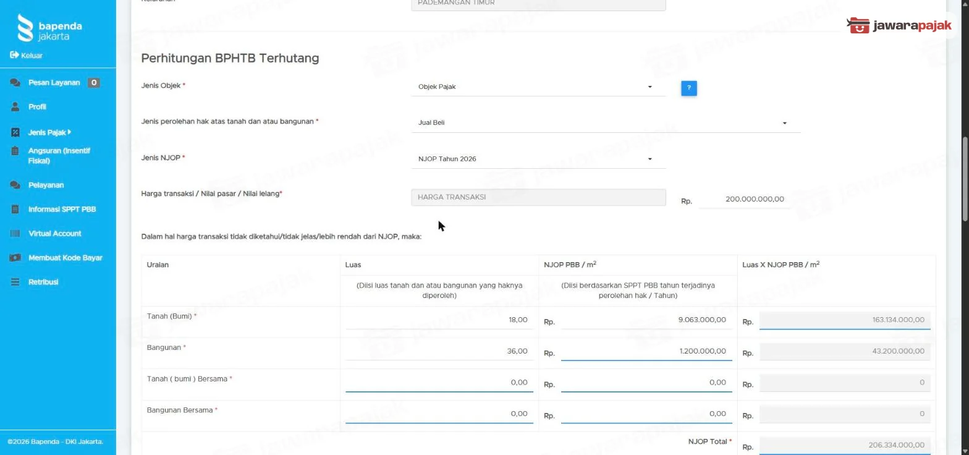969x455 pixels.
Task: Click the Bapenda Jakarta logo
Action: [x=49, y=28]
